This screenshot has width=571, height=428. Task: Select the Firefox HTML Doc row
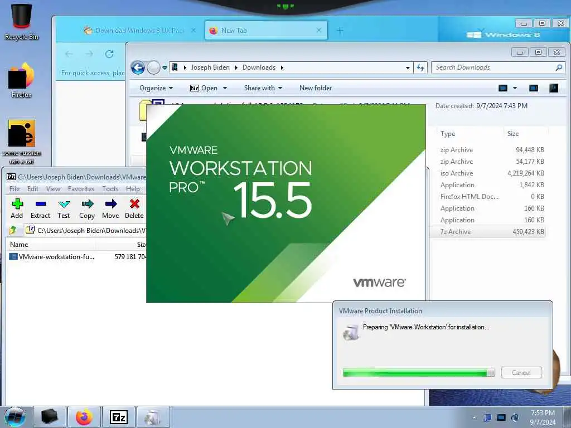pyautogui.click(x=488, y=197)
